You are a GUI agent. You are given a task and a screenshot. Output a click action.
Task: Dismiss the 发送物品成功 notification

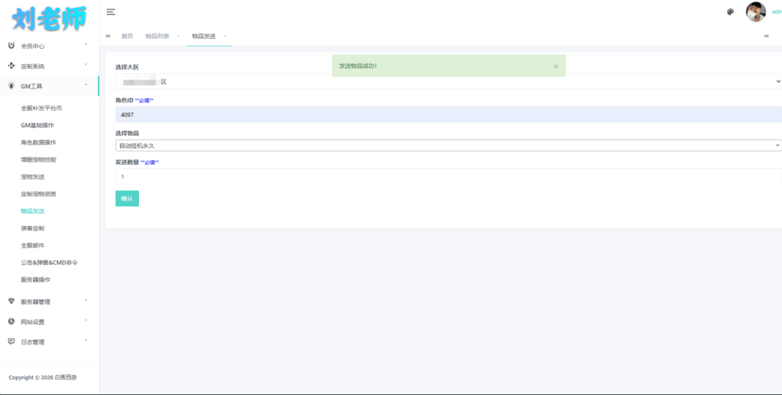point(556,66)
